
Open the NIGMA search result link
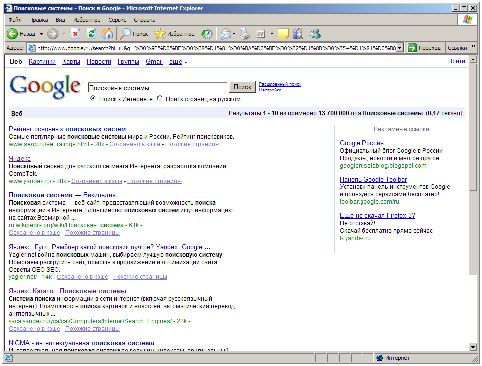82,343
